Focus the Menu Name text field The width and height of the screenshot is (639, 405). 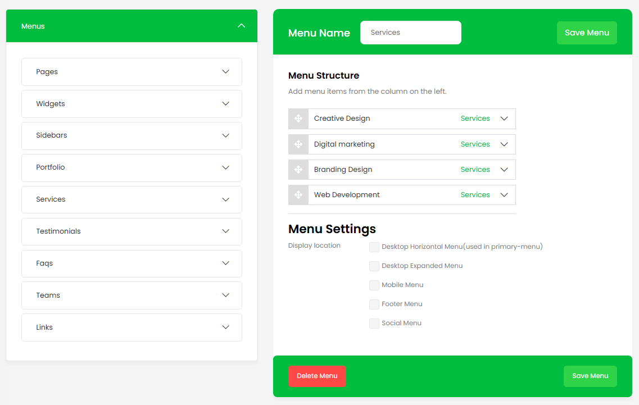point(410,33)
